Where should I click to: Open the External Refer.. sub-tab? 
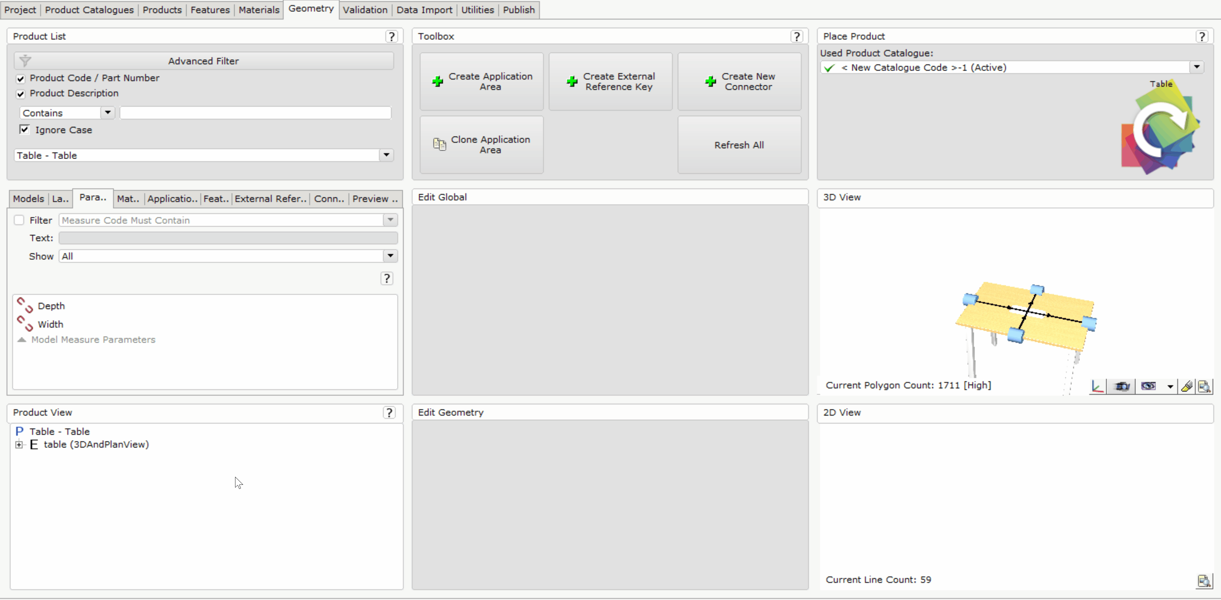click(x=271, y=199)
